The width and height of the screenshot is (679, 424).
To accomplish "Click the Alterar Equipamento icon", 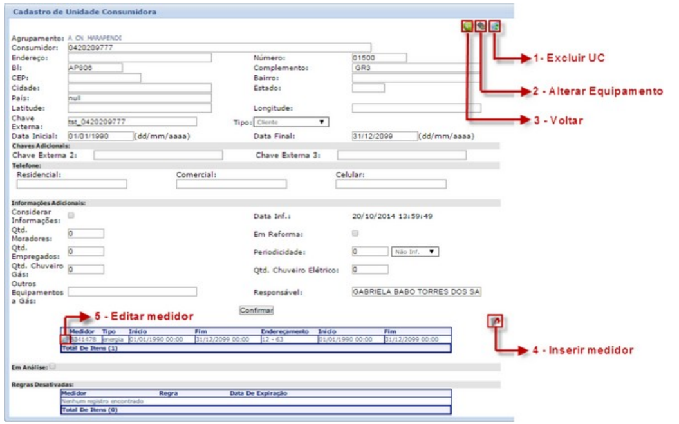I will [480, 26].
